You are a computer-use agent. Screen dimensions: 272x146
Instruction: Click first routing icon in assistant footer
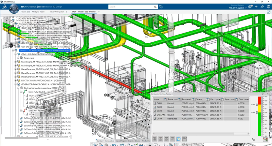tap(155, 139)
